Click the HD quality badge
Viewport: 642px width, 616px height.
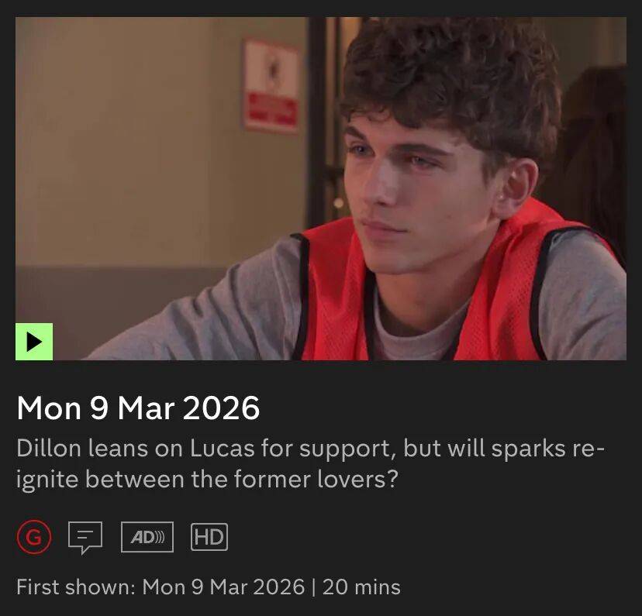[209, 537]
